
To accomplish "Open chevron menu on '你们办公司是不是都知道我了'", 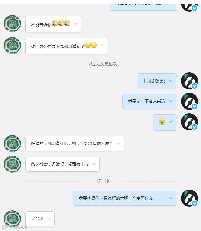I will point(102,45).
